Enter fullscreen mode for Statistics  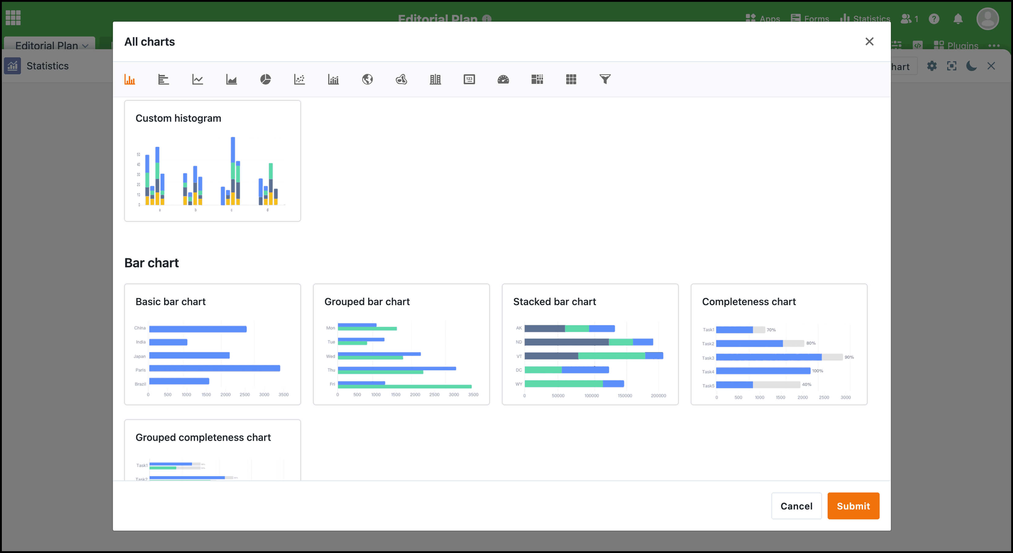coord(952,66)
